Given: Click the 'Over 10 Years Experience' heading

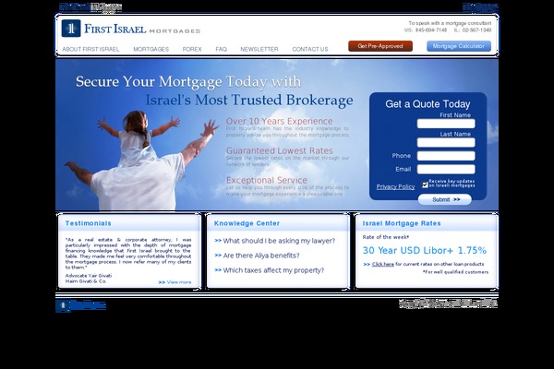Looking at the screenshot, I should pos(279,121).
